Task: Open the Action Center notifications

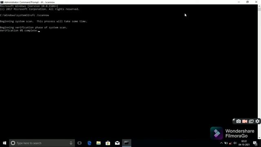Action: (255, 143)
